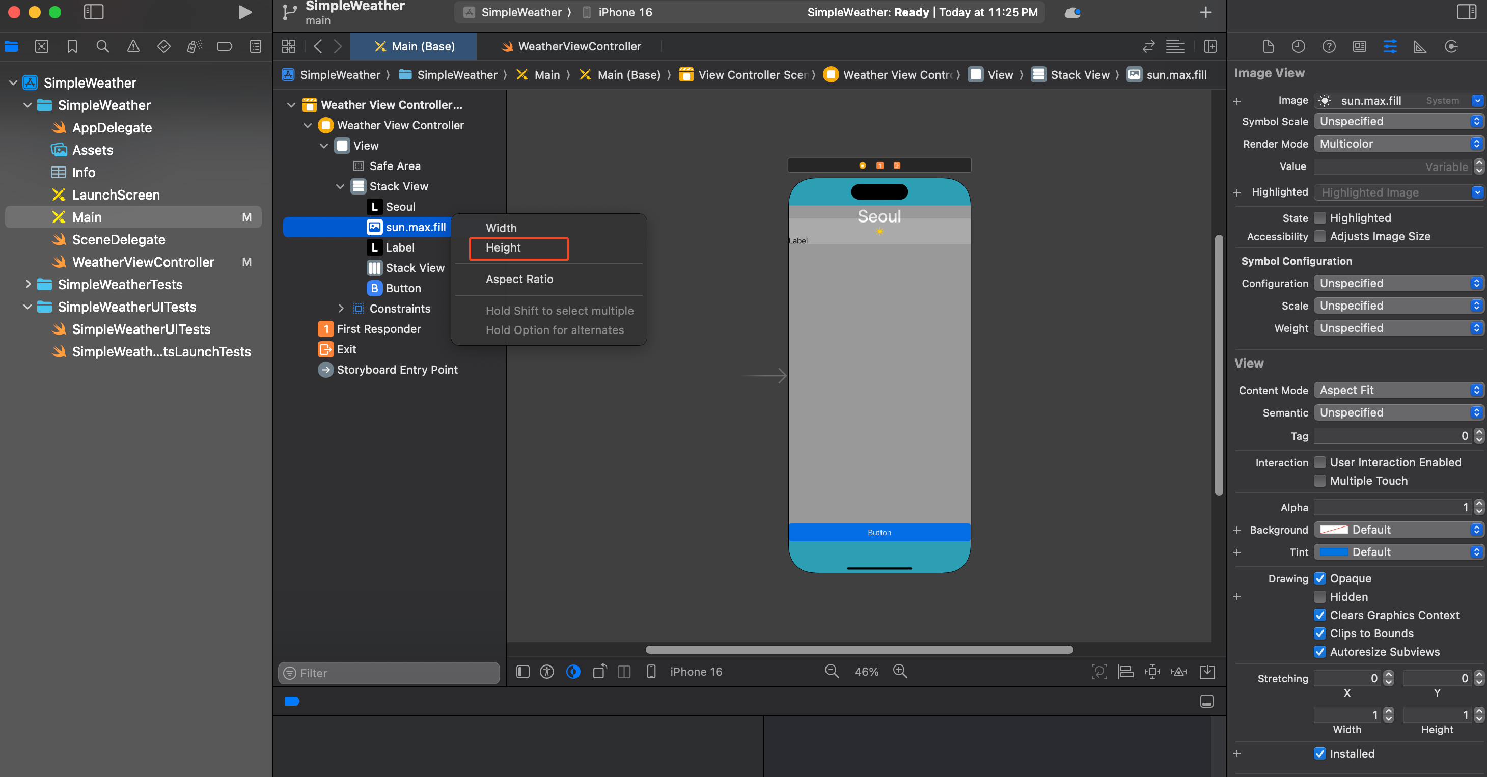Choose Height from the constraint popup
This screenshot has height=777, width=1487.
503,247
